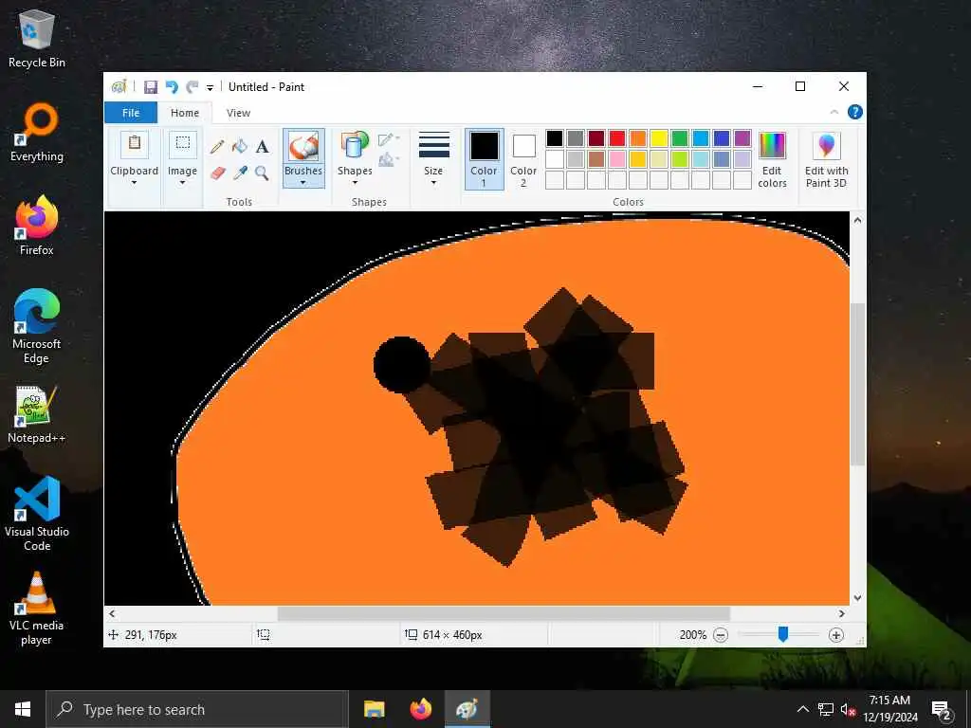Open Edit colors dialog
This screenshot has height=728, width=971.
click(x=772, y=159)
